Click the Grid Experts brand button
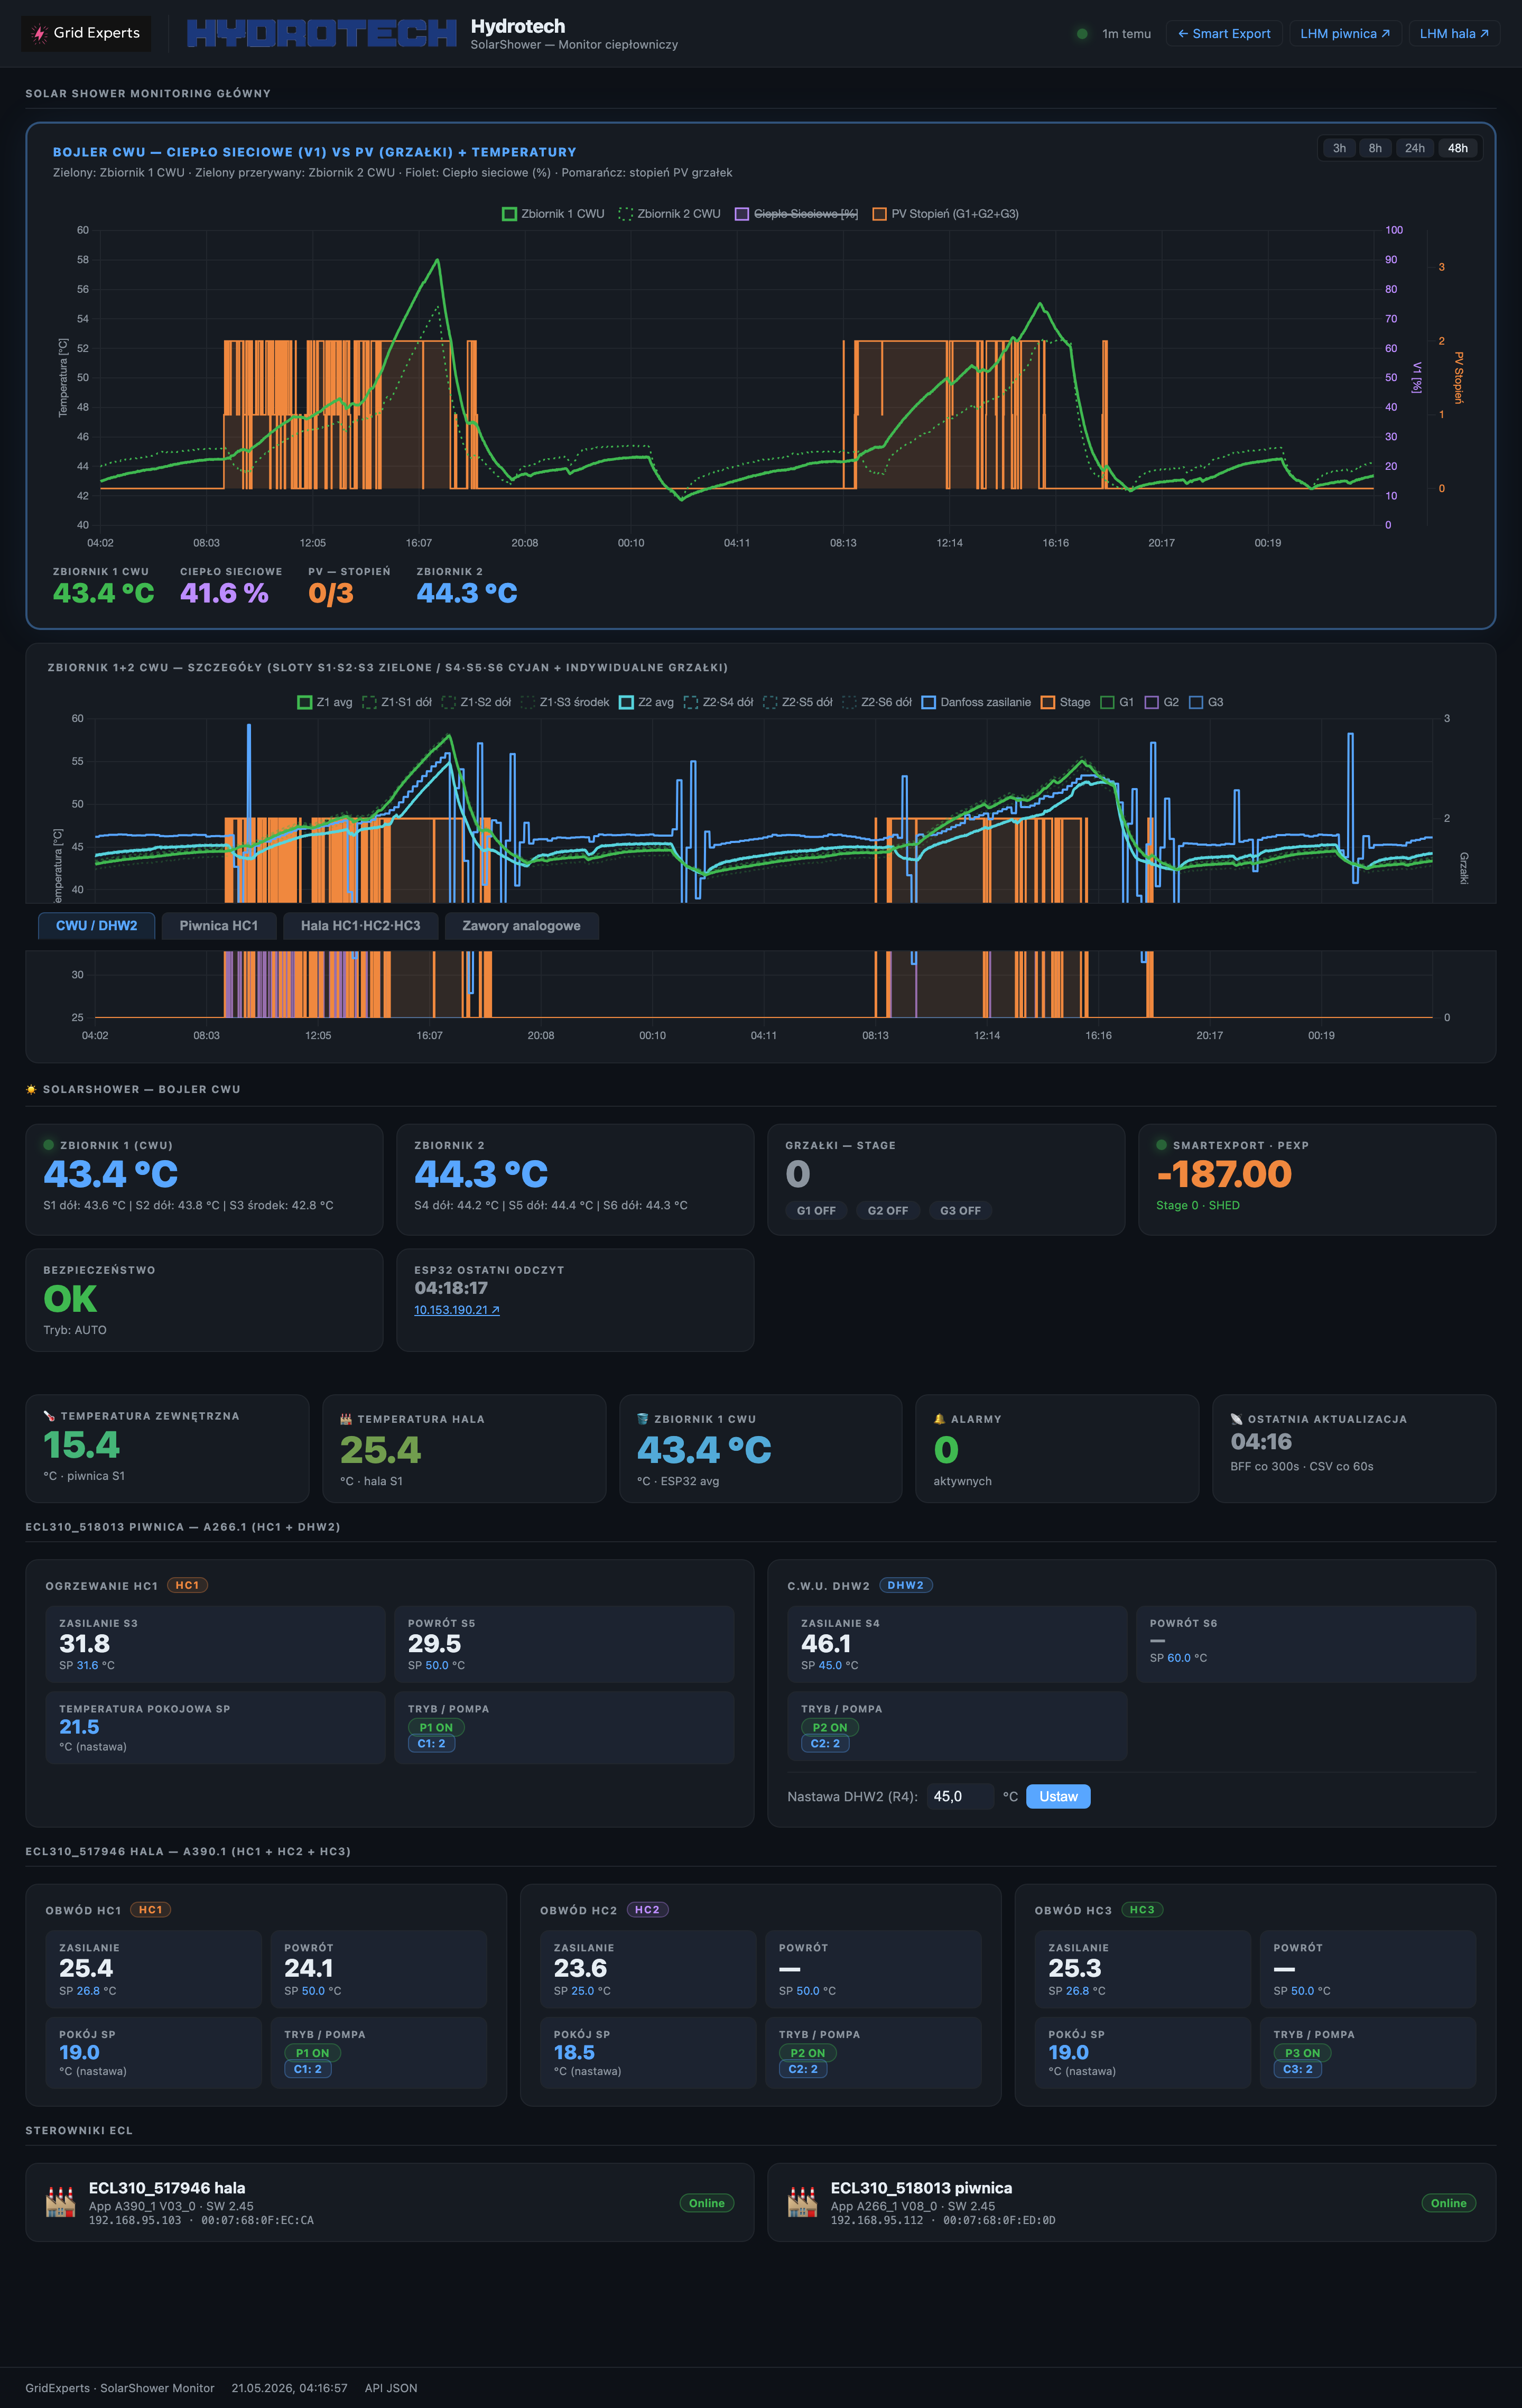 [86, 34]
